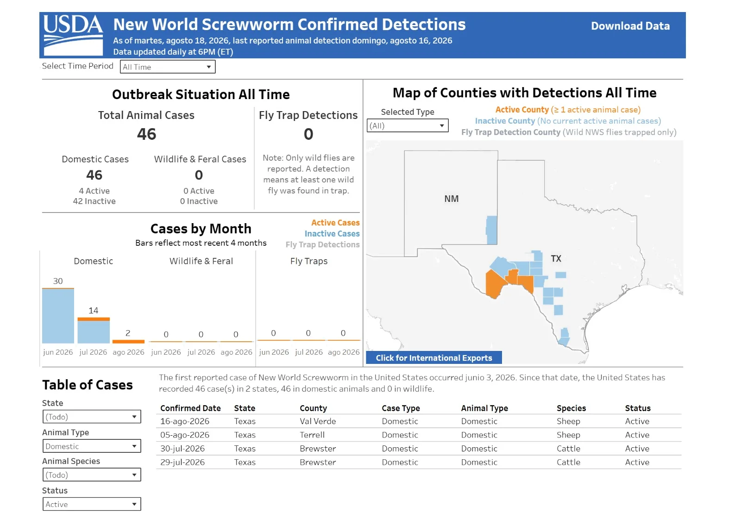Expand the Animal Species dropdown

(x=92, y=475)
